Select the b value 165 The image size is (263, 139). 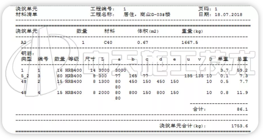click(133, 76)
